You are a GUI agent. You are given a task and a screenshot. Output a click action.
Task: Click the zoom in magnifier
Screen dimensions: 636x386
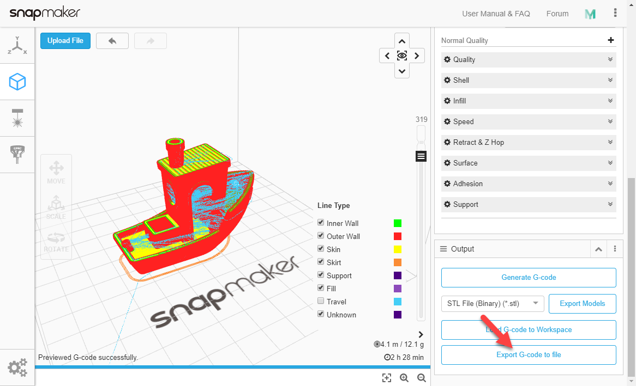point(404,378)
